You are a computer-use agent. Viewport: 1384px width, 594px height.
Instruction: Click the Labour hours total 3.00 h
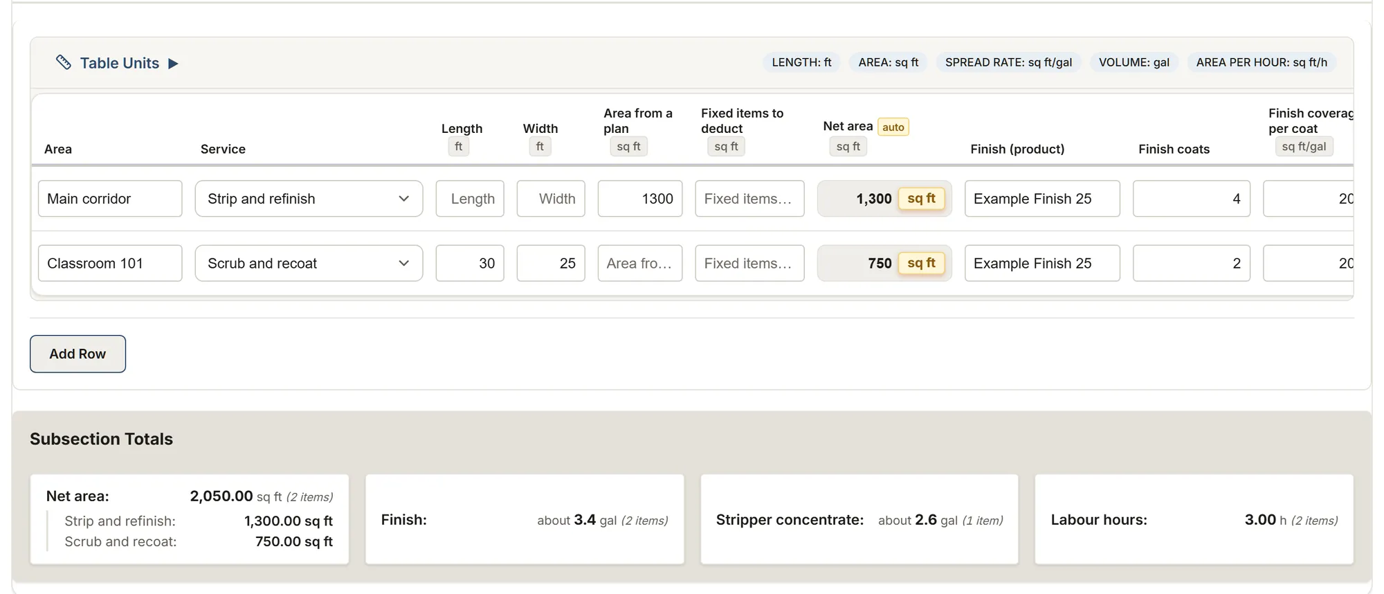click(x=1291, y=520)
